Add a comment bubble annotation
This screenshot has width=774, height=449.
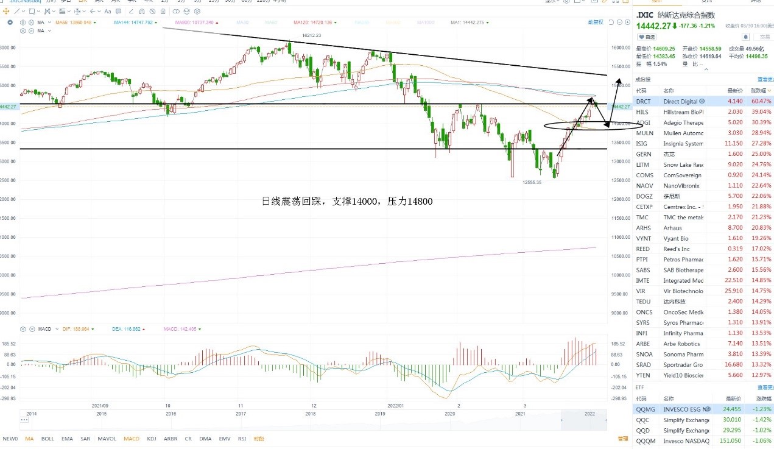(118, 11)
